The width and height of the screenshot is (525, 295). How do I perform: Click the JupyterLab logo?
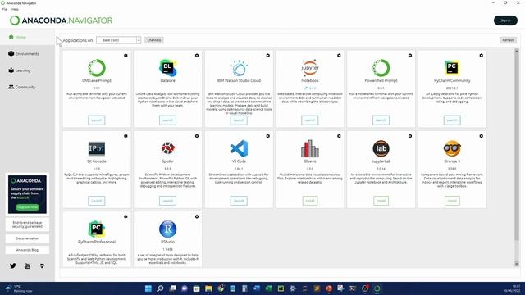click(x=381, y=148)
